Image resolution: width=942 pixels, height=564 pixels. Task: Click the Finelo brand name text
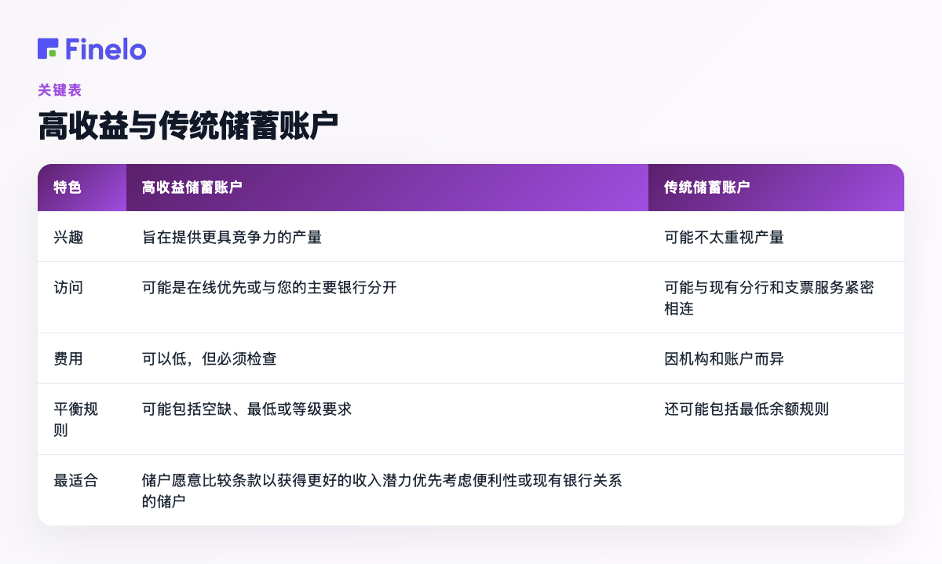tap(106, 49)
